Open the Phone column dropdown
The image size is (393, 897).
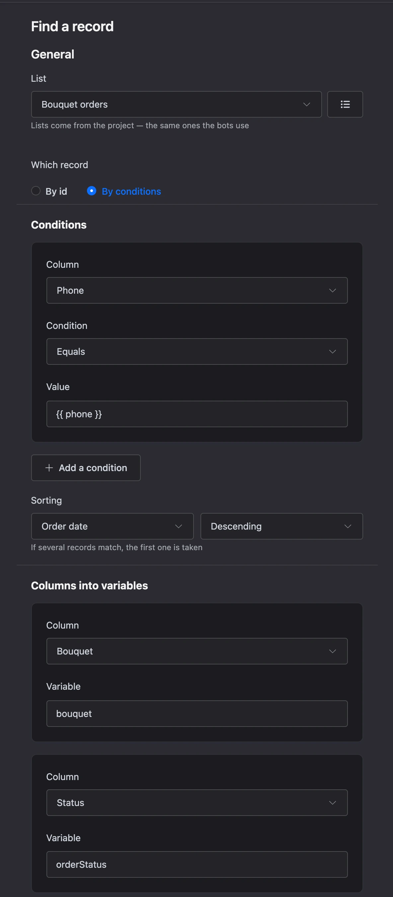point(197,290)
